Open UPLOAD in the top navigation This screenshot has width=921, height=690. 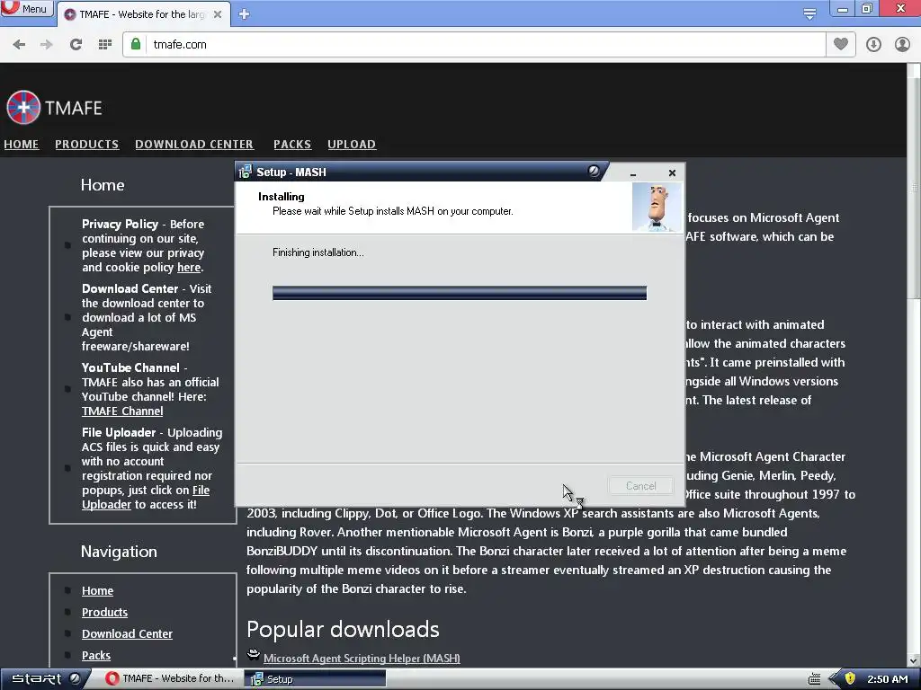352,145
